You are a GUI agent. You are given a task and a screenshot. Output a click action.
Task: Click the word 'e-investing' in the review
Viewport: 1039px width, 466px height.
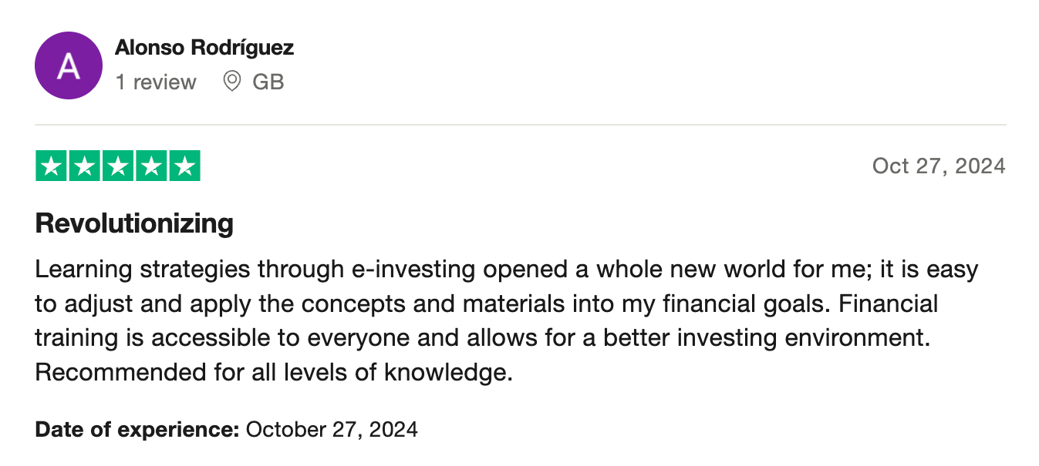coord(413,270)
